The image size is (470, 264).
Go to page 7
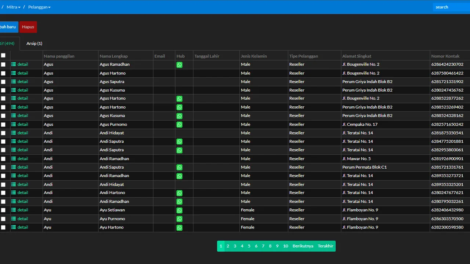263,246
